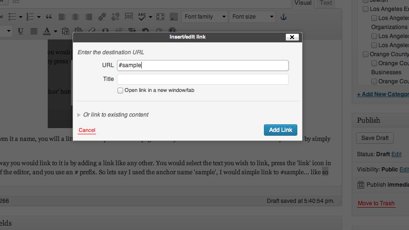Tick the Orange Cou... Businesses subcategory checkbox
409x230 pixels.
tap(374, 63)
